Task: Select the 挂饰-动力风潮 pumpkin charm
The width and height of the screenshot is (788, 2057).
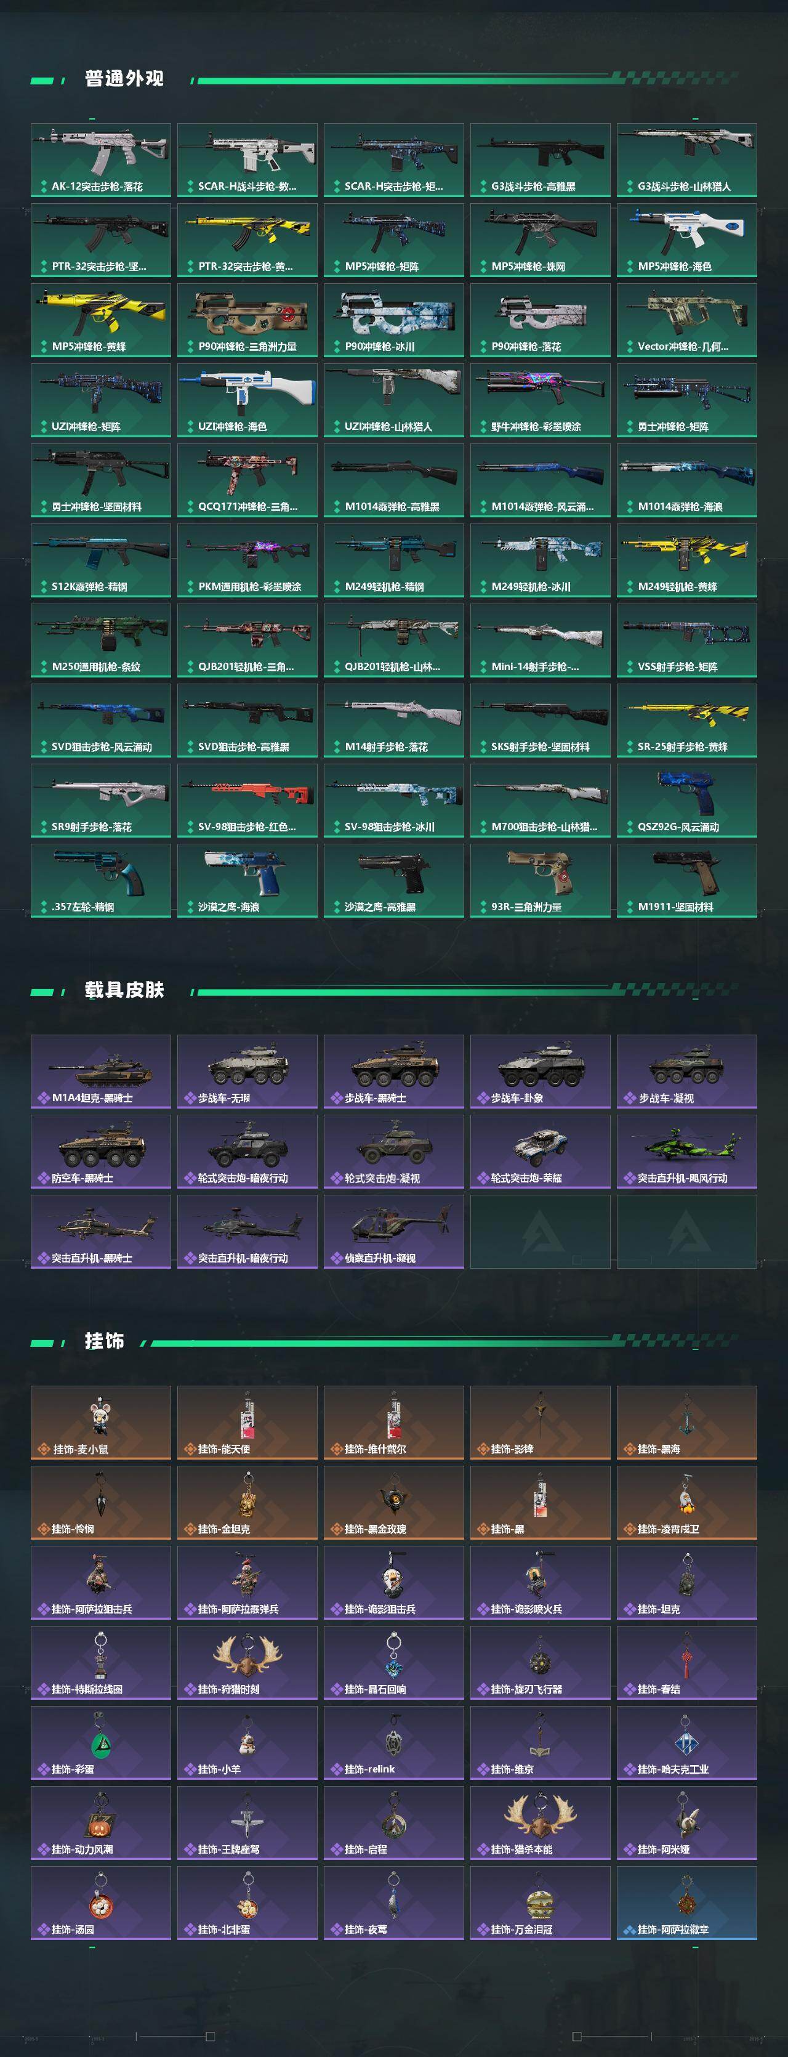Action: click(x=100, y=1822)
